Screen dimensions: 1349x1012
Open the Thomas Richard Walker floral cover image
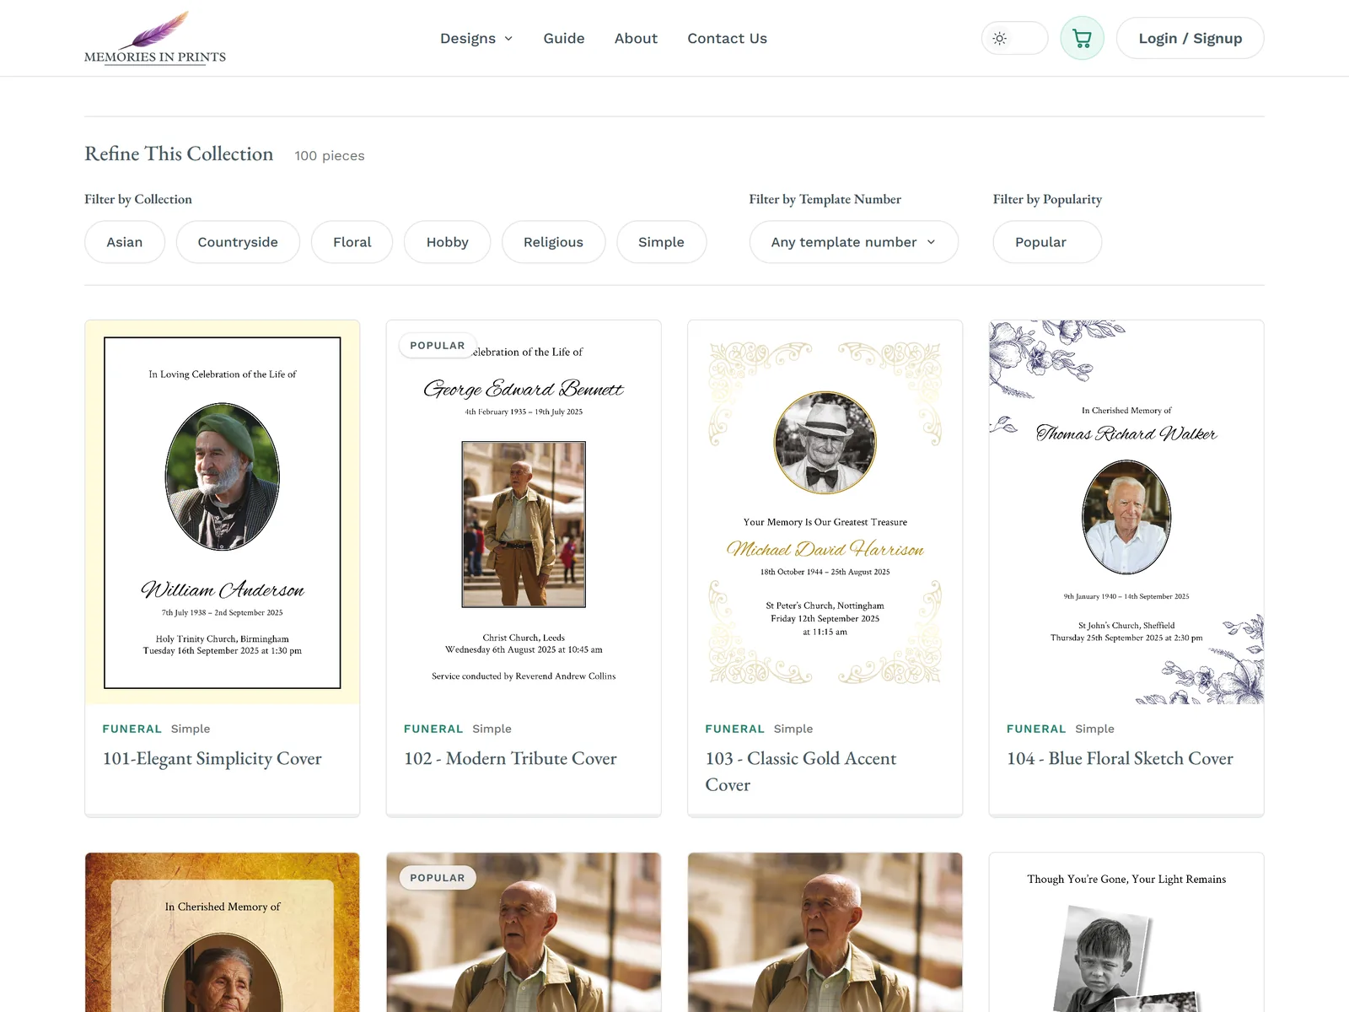click(1126, 512)
